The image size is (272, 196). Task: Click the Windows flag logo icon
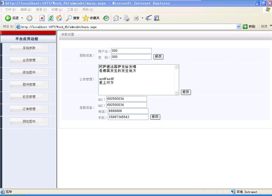coord(268,10)
